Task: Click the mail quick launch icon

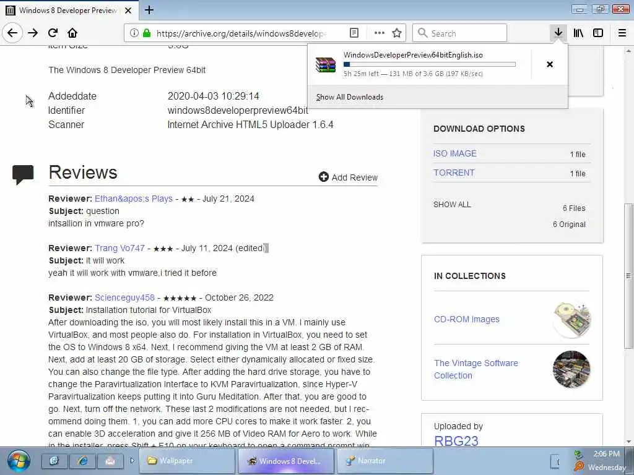Action: [x=110, y=461]
